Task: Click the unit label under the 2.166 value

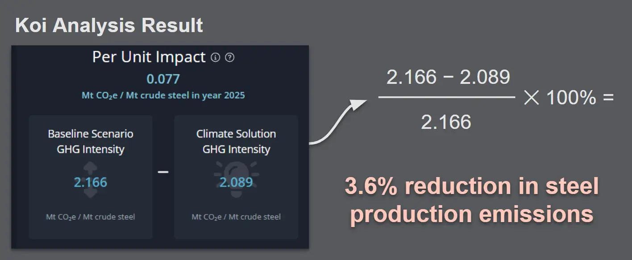Action: click(91, 217)
